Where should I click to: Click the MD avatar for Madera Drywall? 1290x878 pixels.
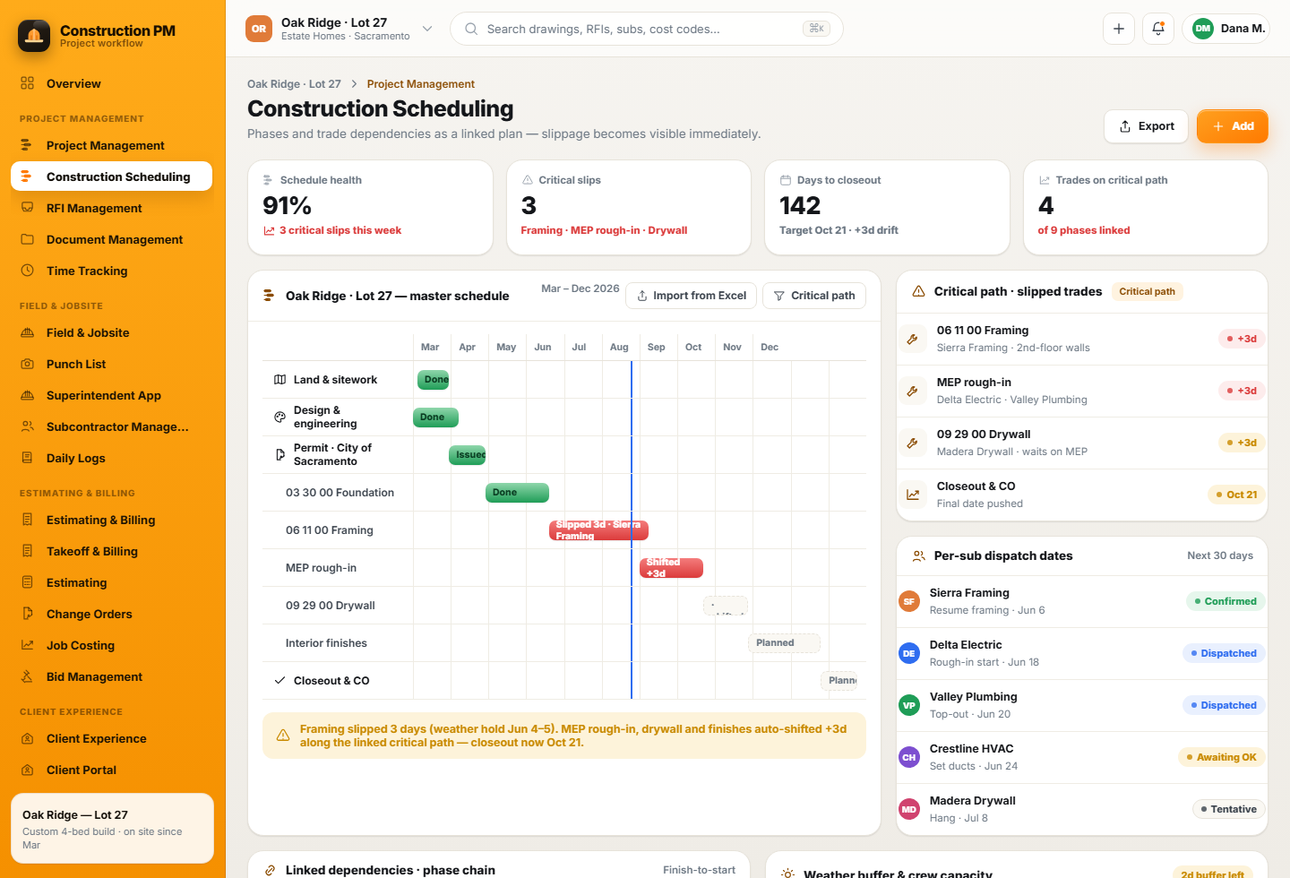909,809
